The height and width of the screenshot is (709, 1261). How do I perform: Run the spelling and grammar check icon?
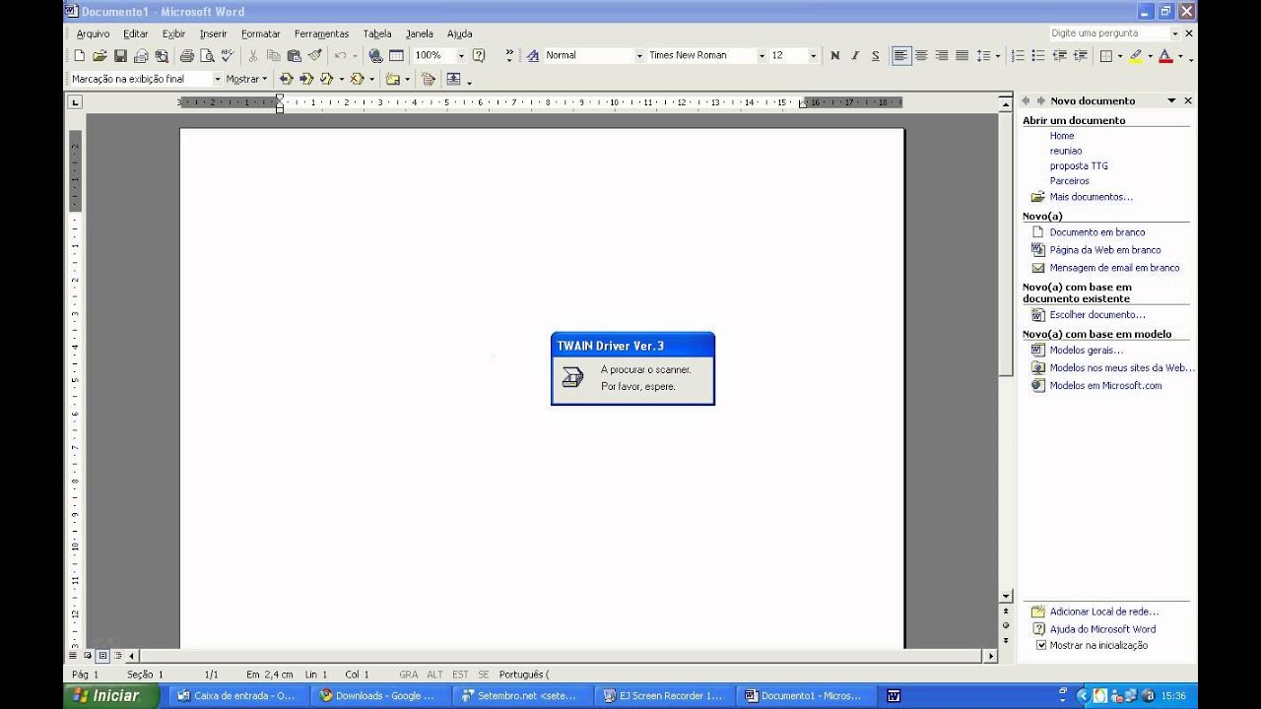coord(228,56)
